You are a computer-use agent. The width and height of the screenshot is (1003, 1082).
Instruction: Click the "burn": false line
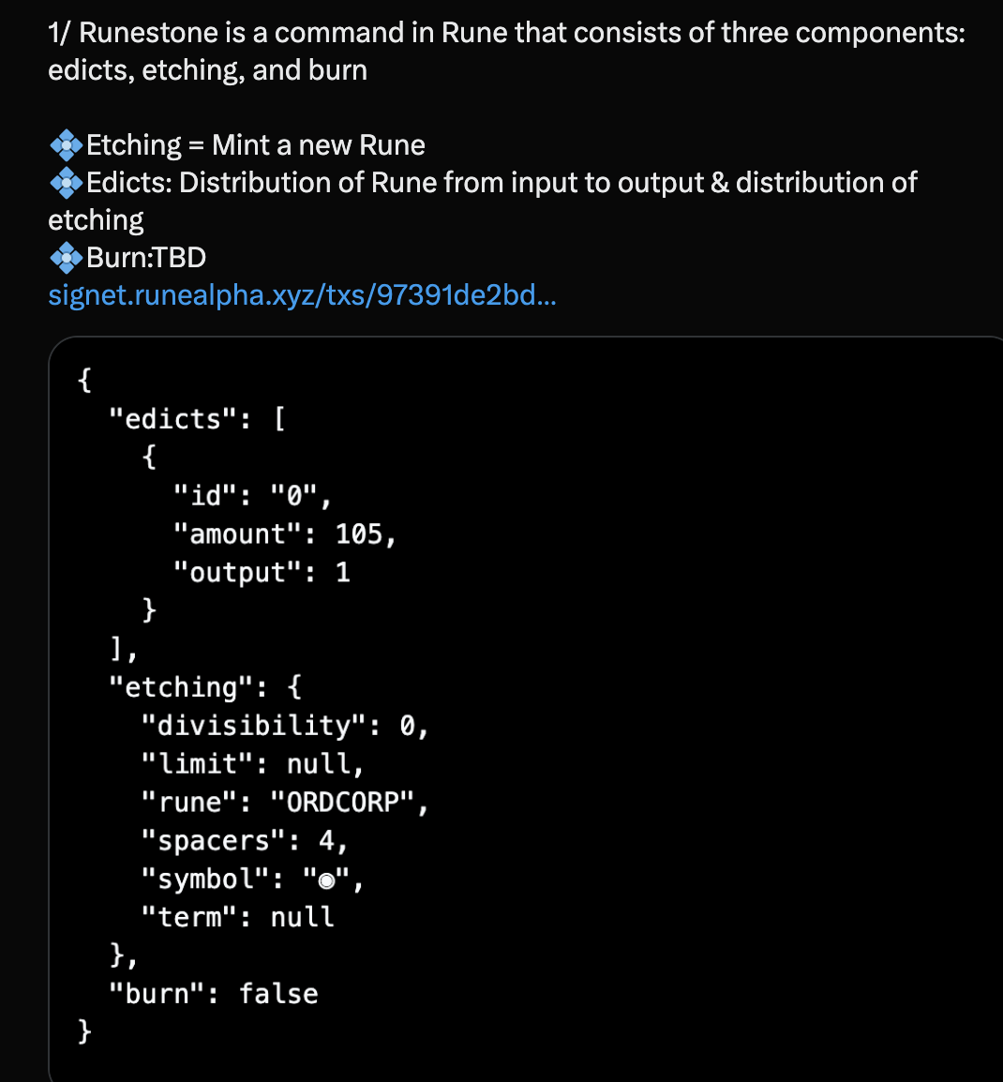pos(213,994)
